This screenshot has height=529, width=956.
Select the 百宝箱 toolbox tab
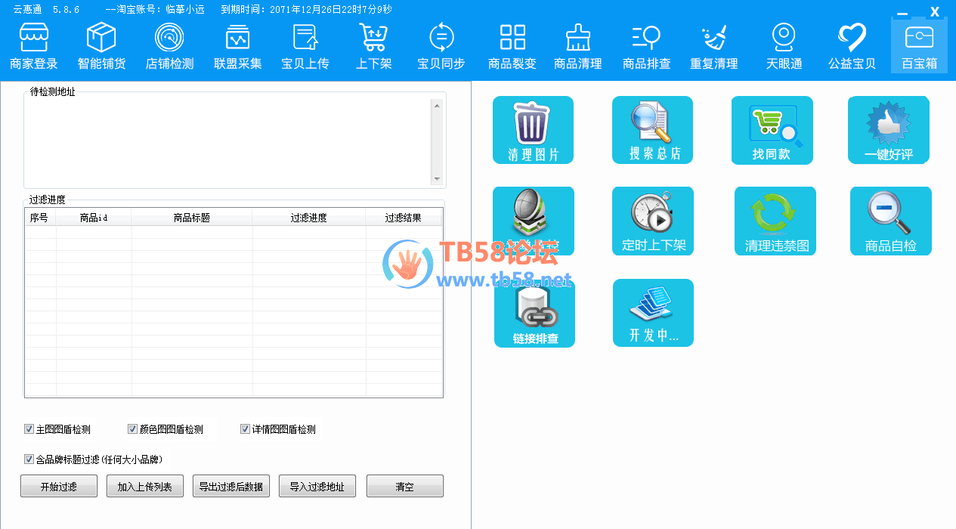[x=919, y=45]
